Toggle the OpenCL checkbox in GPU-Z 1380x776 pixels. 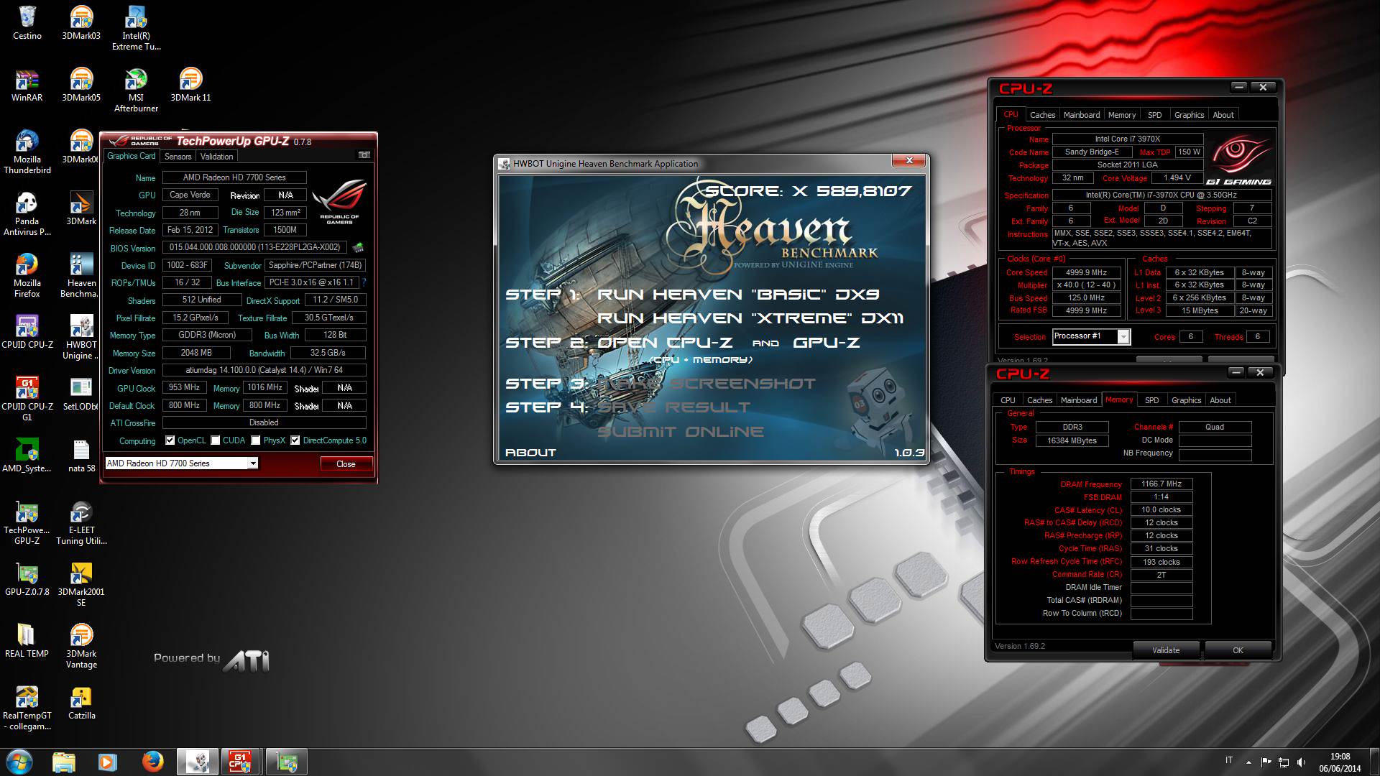170,440
